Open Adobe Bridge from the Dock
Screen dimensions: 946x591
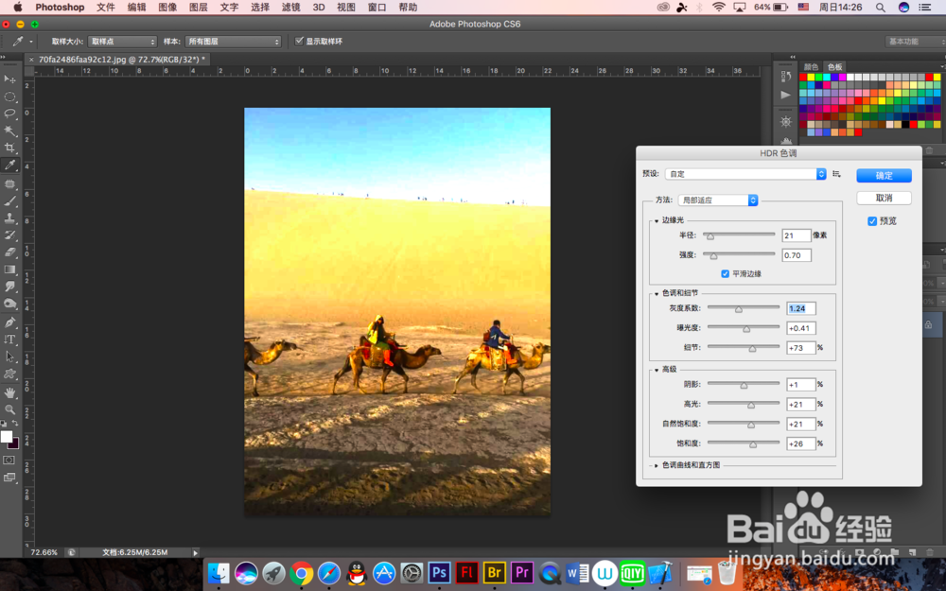coord(494,572)
